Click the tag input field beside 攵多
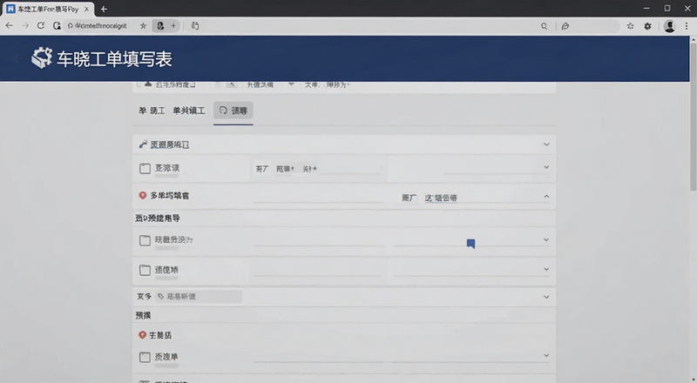The height and width of the screenshot is (383, 697). point(199,296)
